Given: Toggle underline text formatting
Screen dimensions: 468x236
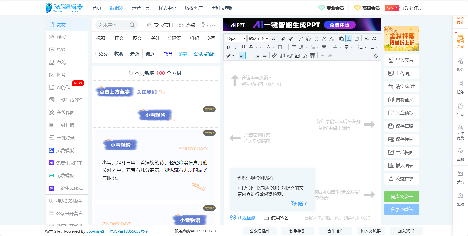Looking at the screenshot, I should tap(243, 47).
